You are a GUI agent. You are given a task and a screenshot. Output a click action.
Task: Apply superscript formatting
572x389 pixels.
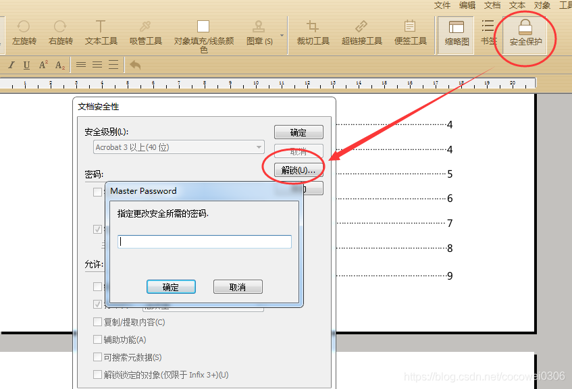[x=42, y=64]
